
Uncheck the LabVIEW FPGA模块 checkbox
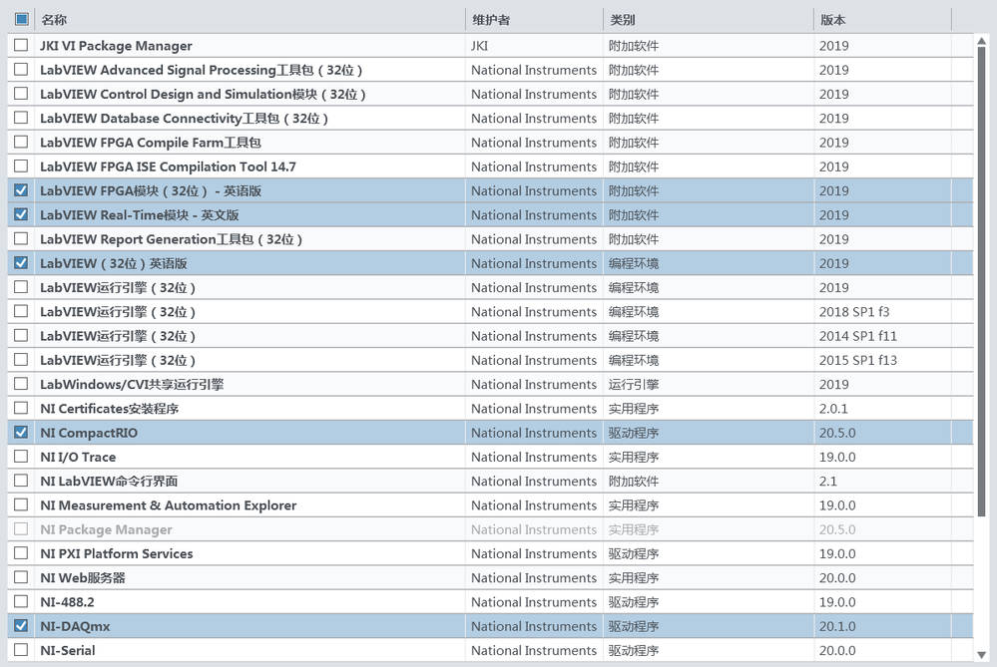coord(21,190)
